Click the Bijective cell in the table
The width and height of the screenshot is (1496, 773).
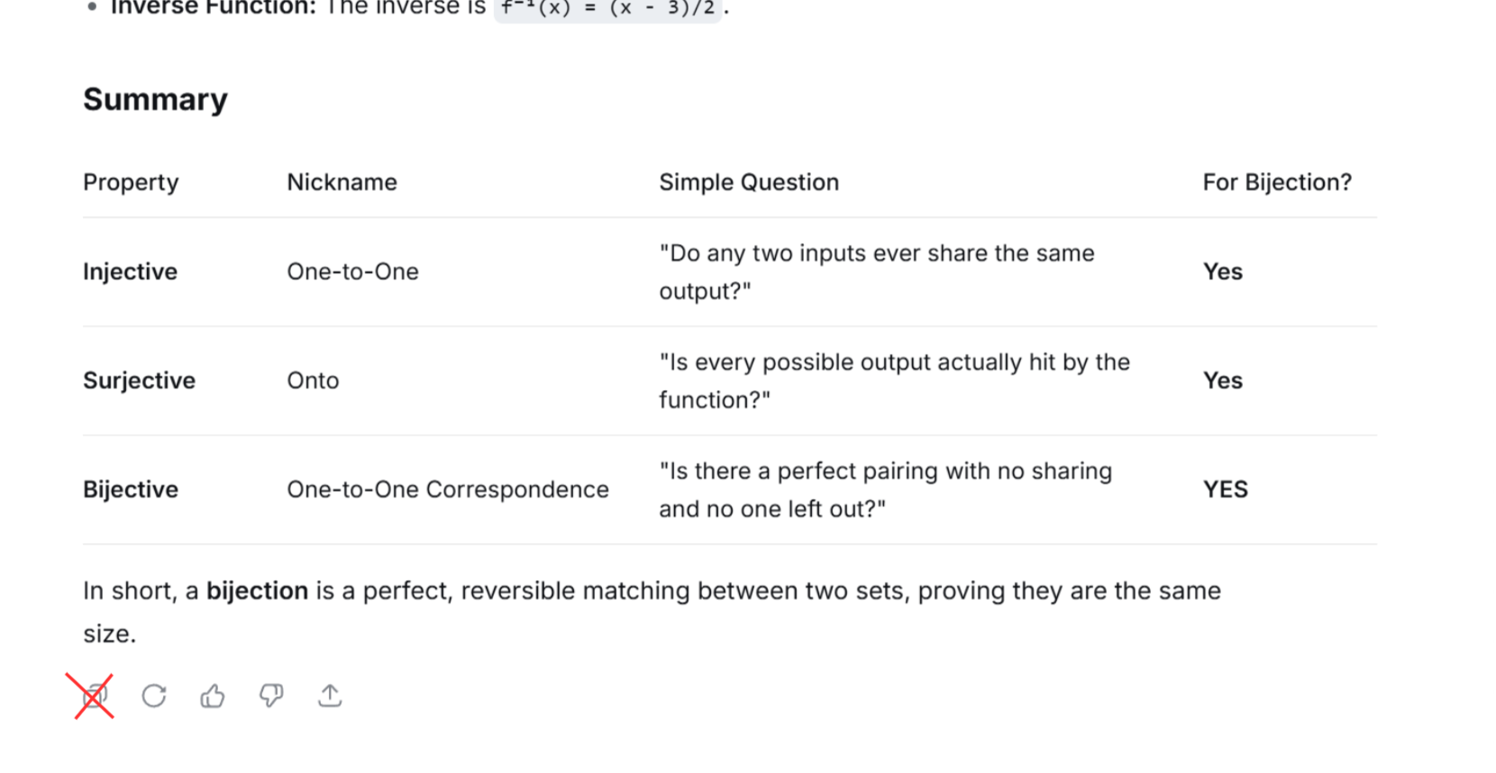click(131, 489)
